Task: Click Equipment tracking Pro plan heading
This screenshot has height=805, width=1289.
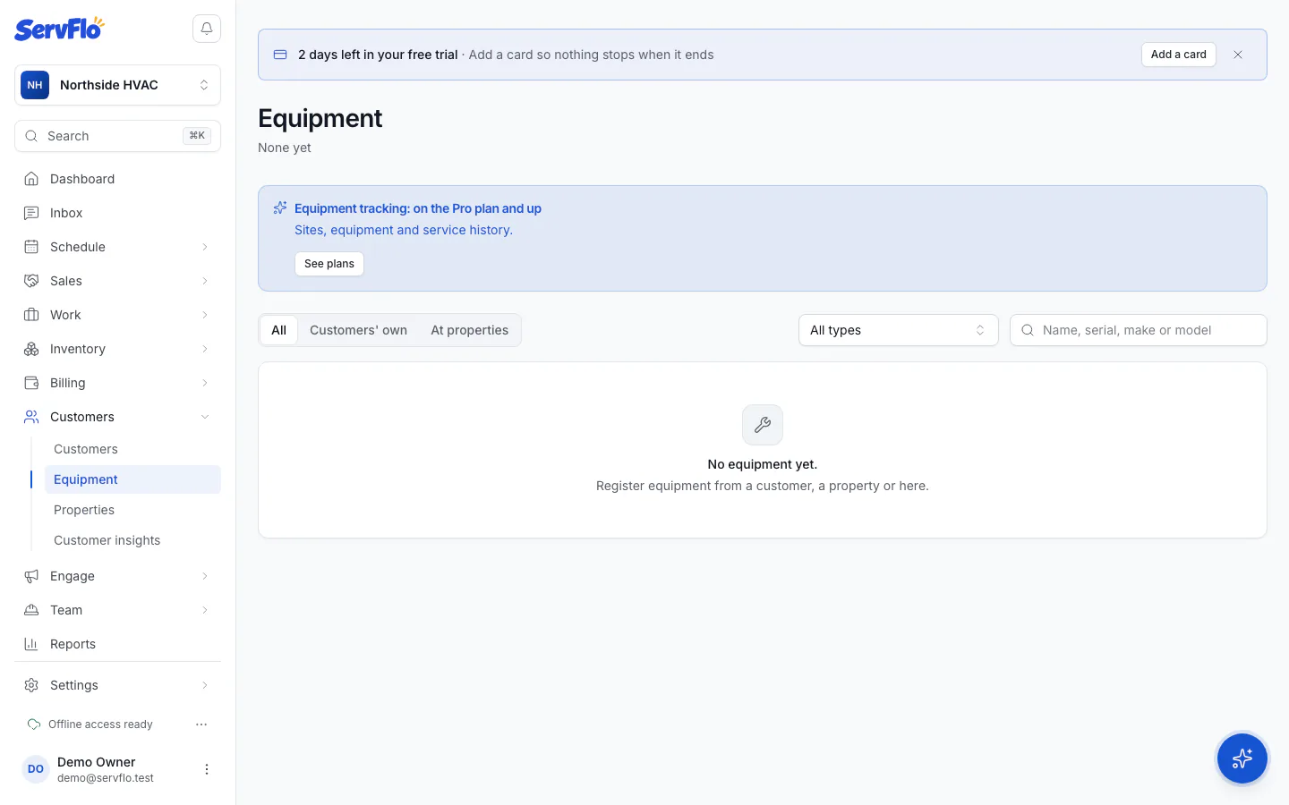Action: pos(418,208)
